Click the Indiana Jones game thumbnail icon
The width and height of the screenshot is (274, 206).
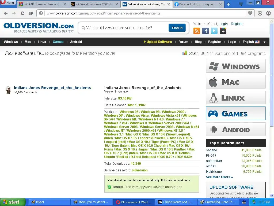pos(8,90)
